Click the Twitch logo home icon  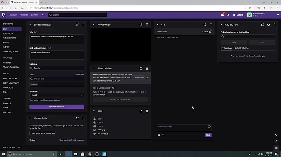[x=4, y=15]
